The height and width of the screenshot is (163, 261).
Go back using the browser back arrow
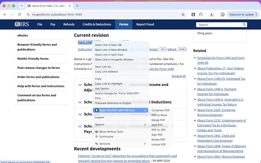click(x=5, y=14)
